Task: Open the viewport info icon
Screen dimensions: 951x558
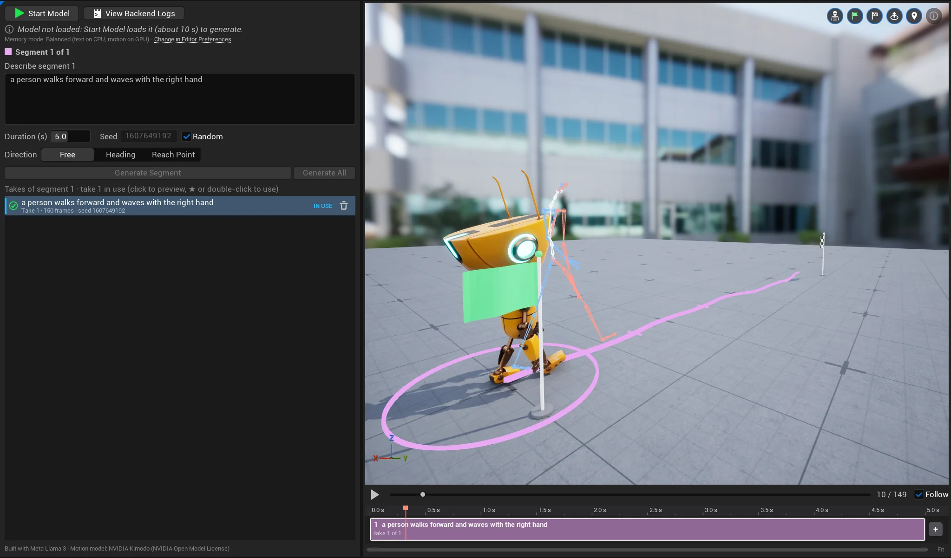Action: 934,16
